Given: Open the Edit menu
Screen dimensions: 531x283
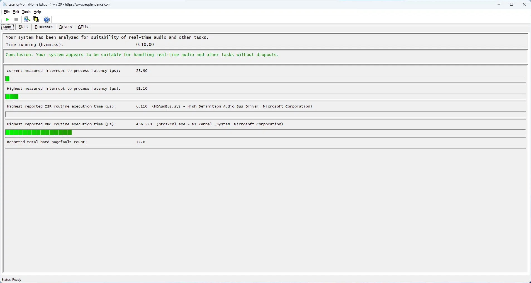Looking at the screenshot, I should (x=16, y=12).
